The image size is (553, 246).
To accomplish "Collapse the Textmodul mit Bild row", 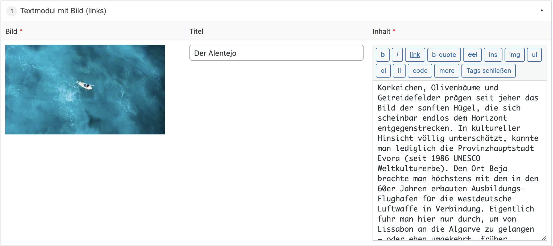I will point(542,11).
